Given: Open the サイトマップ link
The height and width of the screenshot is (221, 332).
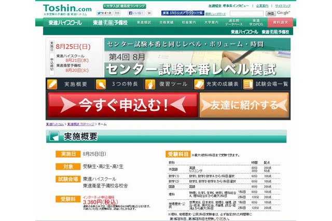Looking at the screenshot, I should point(283,6).
